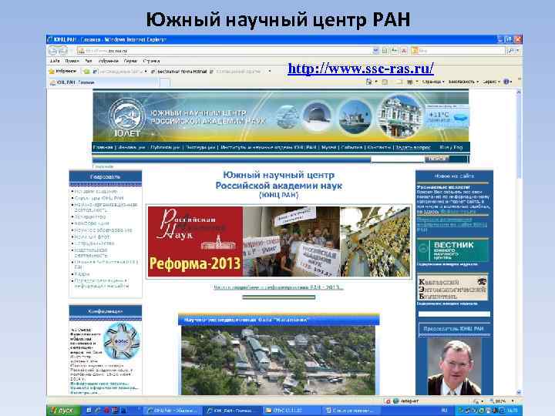Screen dimensions: 555x416
Task: Open the Справка menu
Action: [x=151, y=61]
